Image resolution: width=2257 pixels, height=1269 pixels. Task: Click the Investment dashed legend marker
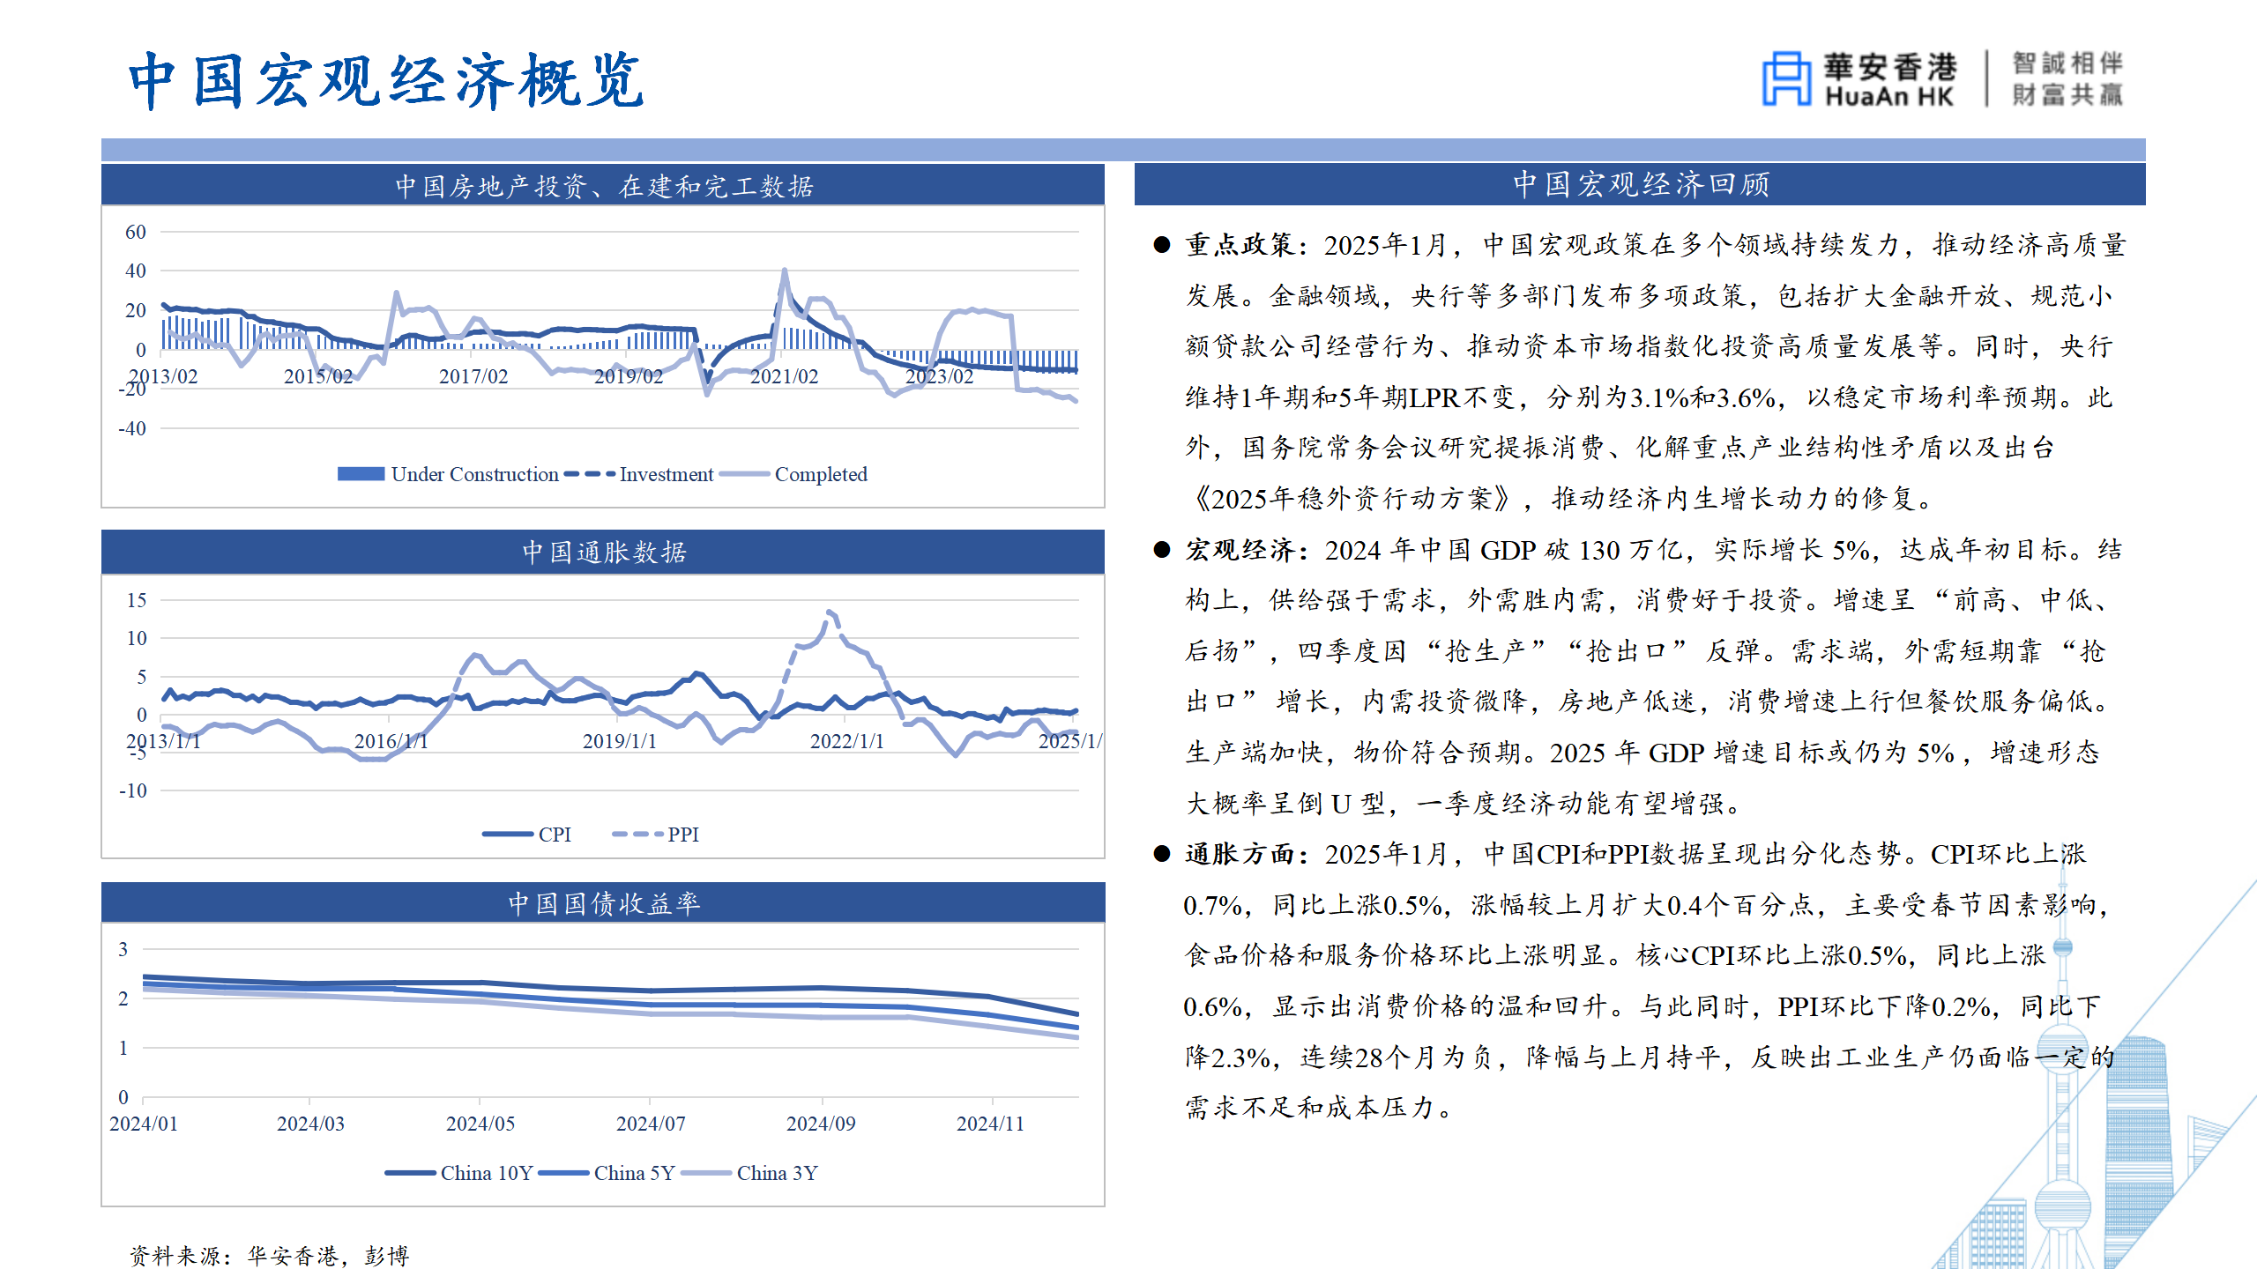(x=589, y=474)
